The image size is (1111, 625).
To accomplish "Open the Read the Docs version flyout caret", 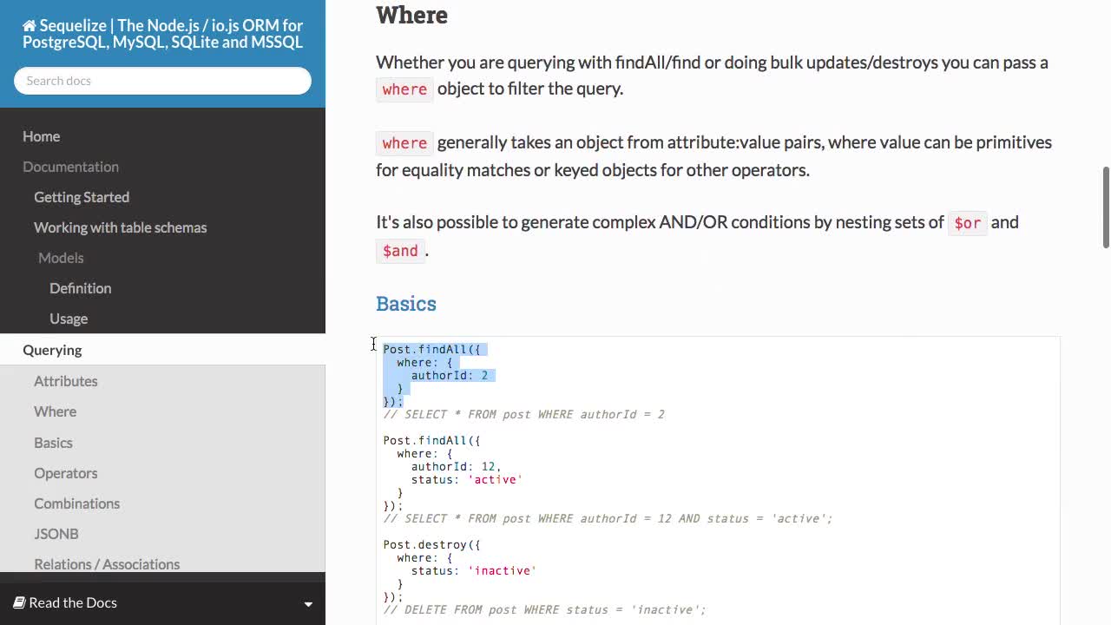I will pyautogui.click(x=308, y=603).
